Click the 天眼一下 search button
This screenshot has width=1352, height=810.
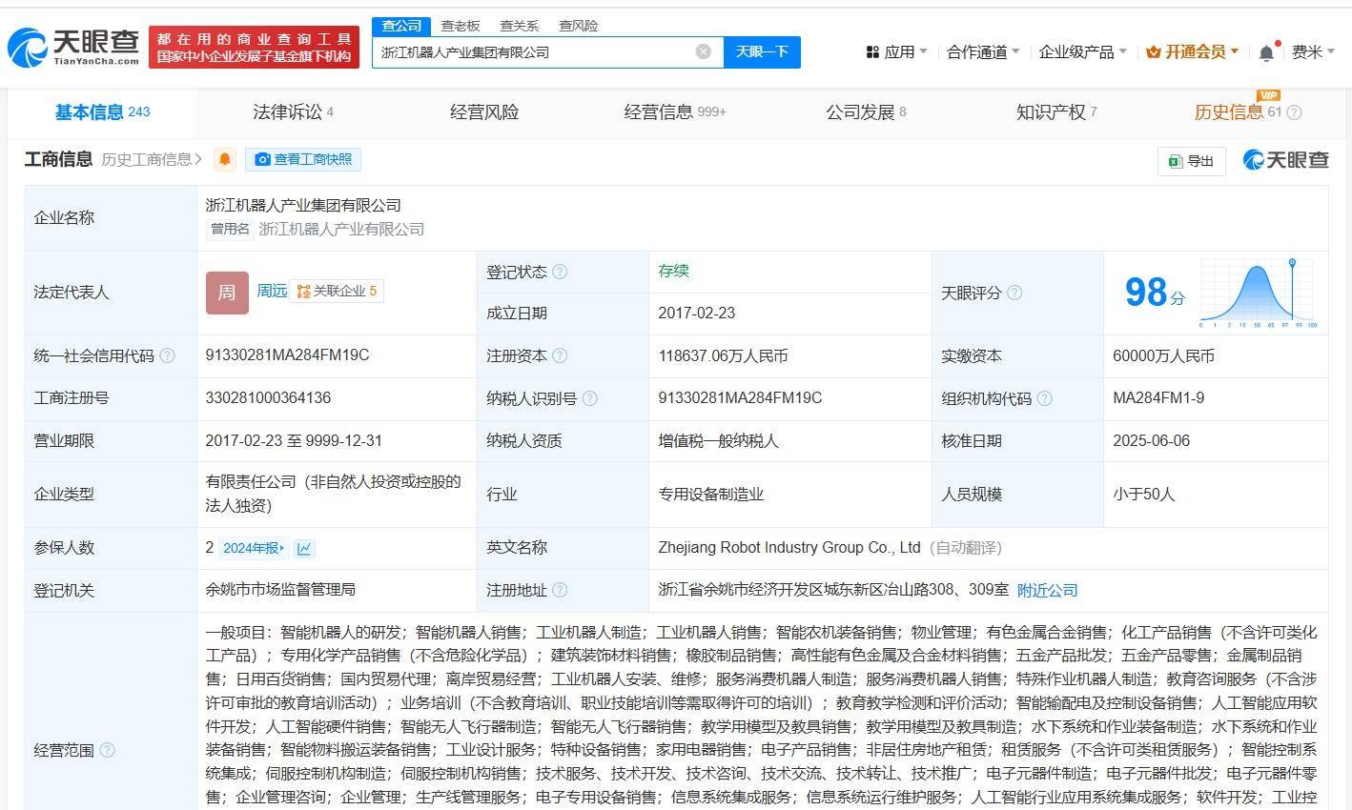pyautogui.click(x=762, y=51)
